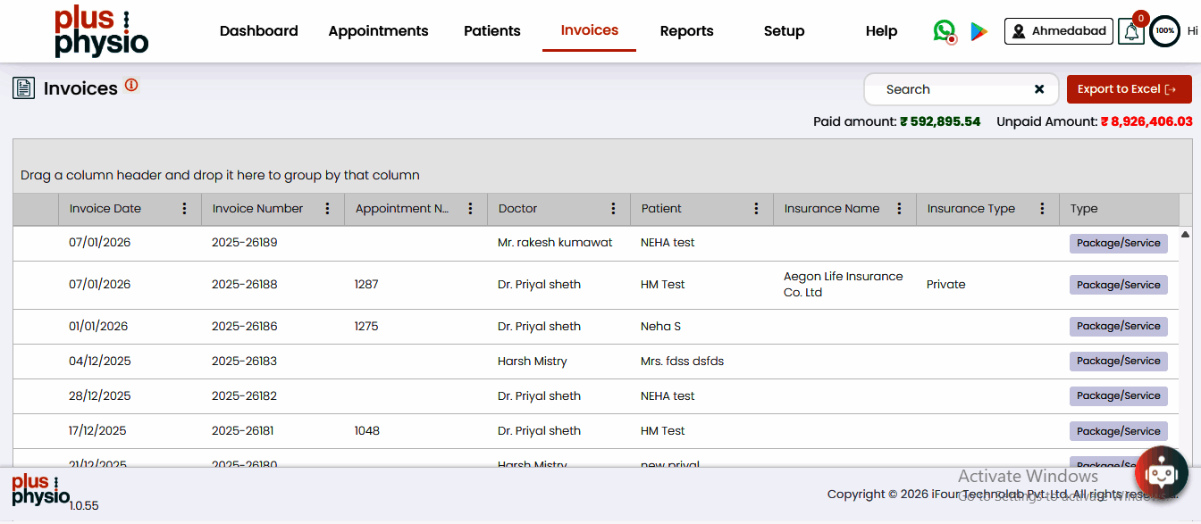
Task: Expand Doctor column options menu
Action: click(614, 209)
